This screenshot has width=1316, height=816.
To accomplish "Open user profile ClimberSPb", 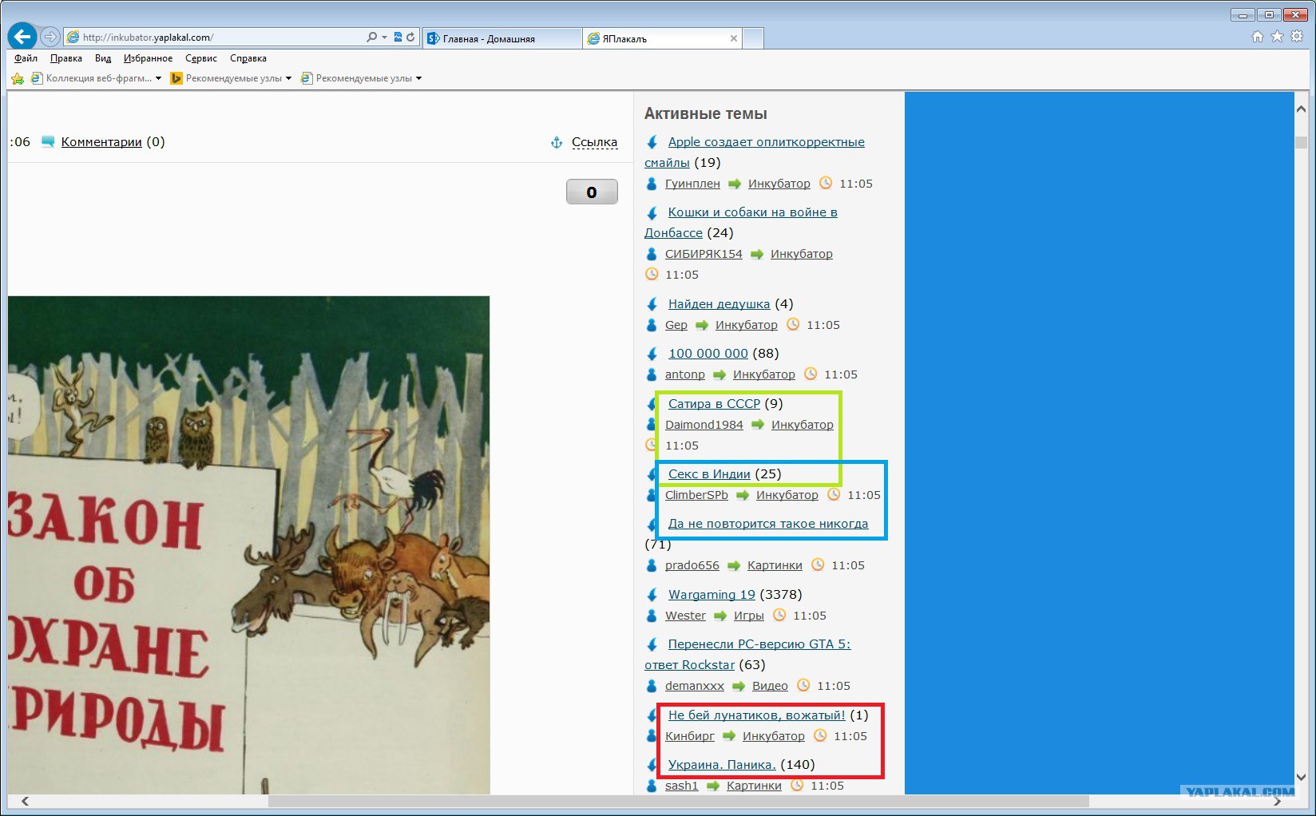I will tap(696, 495).
